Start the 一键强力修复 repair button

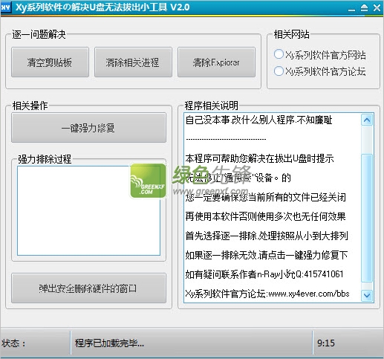click(x=88, y=128)
